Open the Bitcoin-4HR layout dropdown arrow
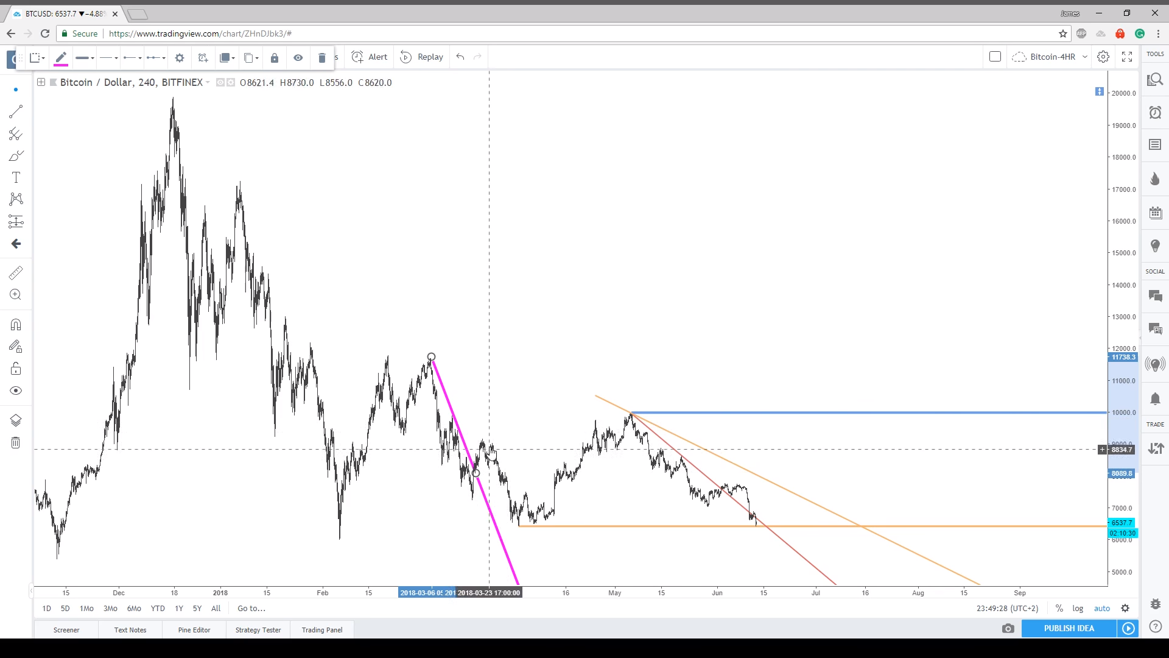1169x658 pixels. (x=1085, y=57)
